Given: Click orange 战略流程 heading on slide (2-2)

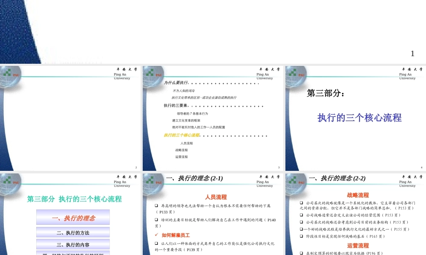Looking at the screenshot, I should 358,195.
